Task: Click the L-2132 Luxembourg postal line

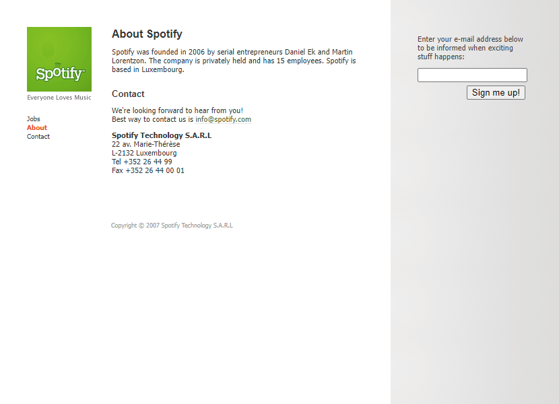Action: point(144,153)
